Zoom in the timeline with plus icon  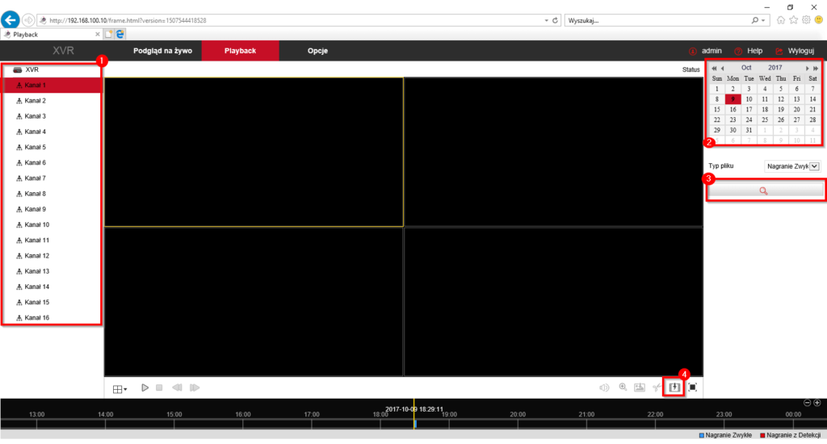817,403
